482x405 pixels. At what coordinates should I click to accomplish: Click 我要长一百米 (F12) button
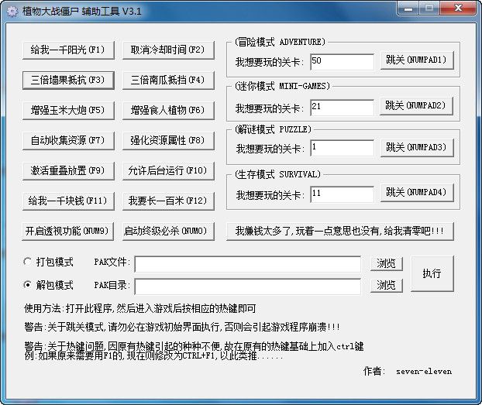pyautogui.click(x=168, y=201)
